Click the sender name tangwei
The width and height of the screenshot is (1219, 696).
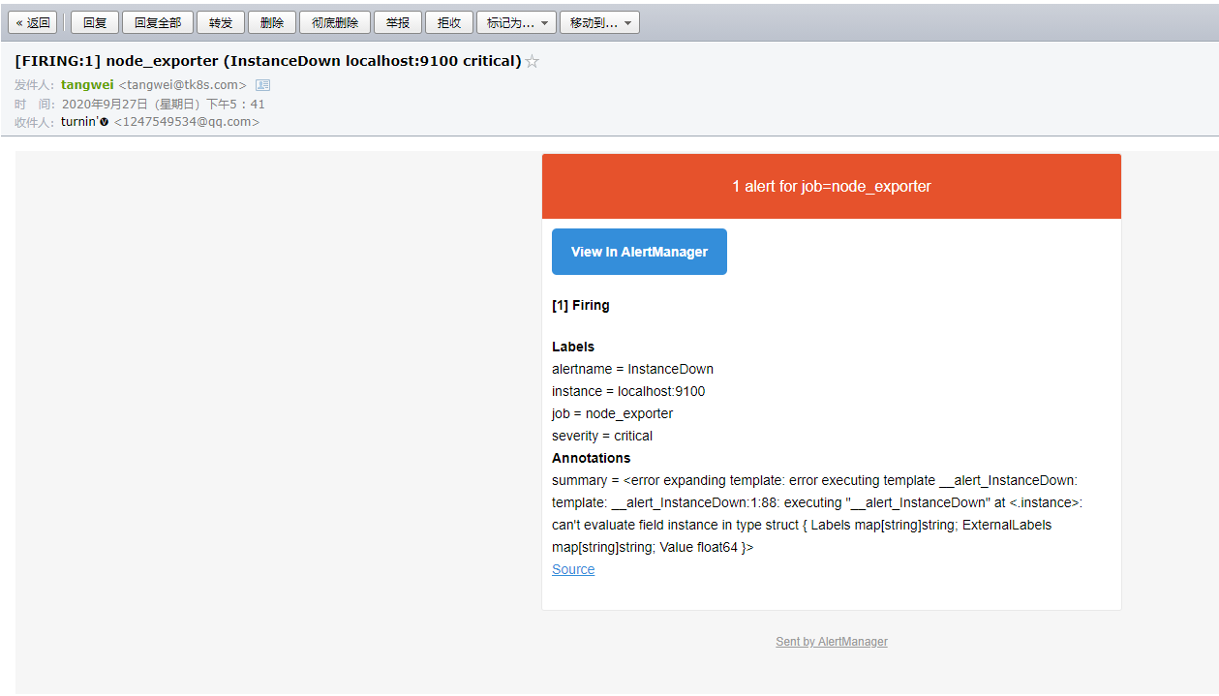(87, 85)
